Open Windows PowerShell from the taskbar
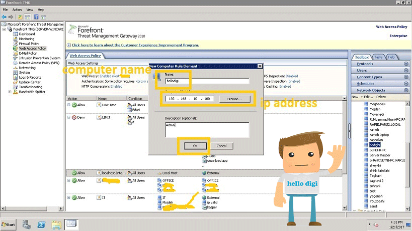Screen dimensions: 412x231 (41, 224)
